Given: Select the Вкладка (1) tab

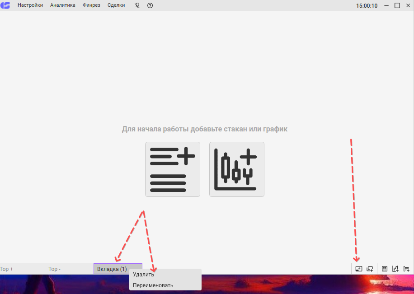Looking at the screenshot, I should click(118, 269).
